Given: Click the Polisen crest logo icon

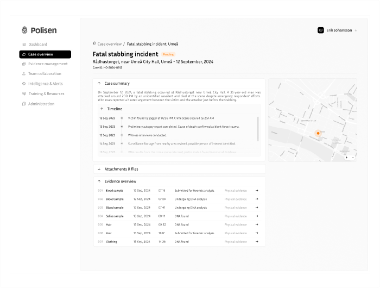Looking at the screenshot, I should [x=24, y=30].
